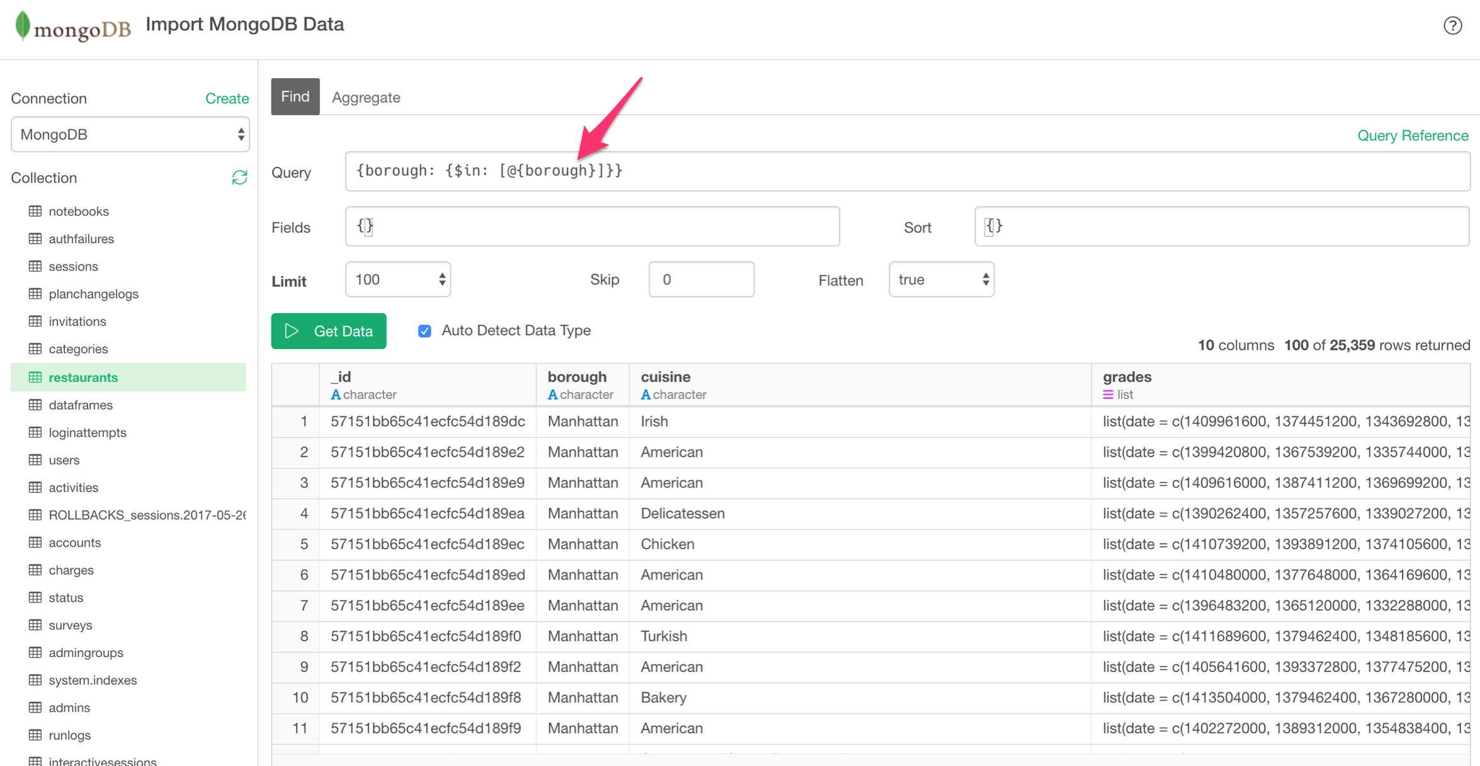
Task: Click the table icon beside activities
Action: tap(35, 488)
